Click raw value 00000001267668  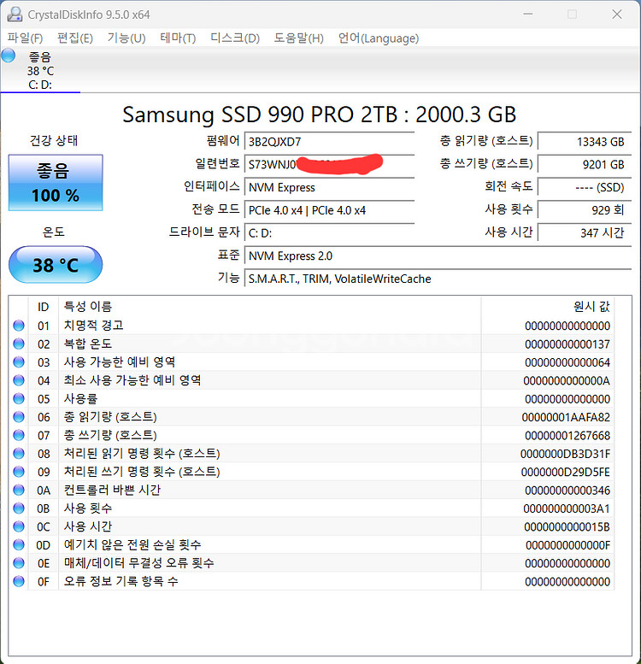[x=567, y=435]
